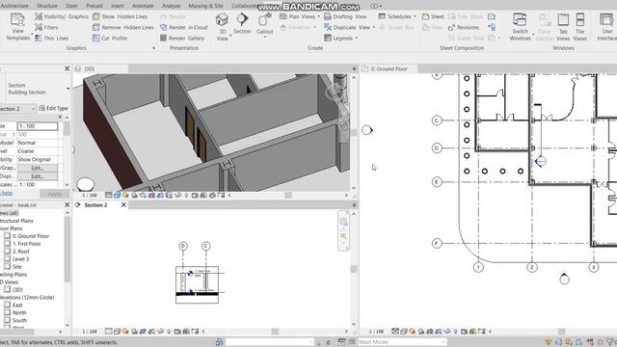
Task: Activate the 0. Ground Floor view tab
Action: pyautogui.click(x=389, y=68)
